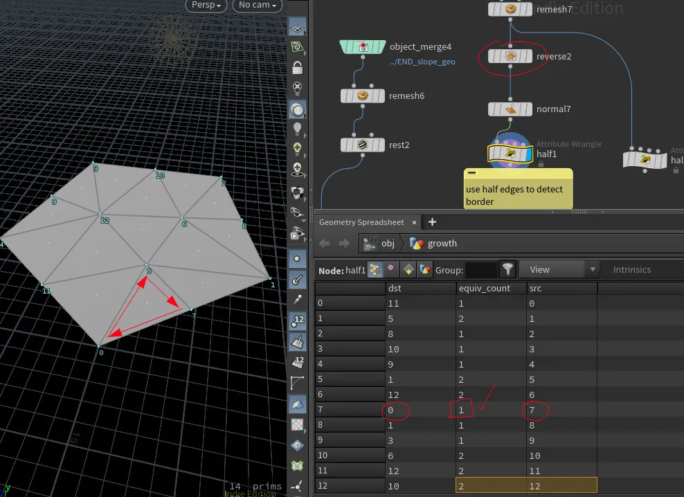Click the high quality lighting bulb icon
Viewport: 684px width, 497px height.
click(297, 149)
